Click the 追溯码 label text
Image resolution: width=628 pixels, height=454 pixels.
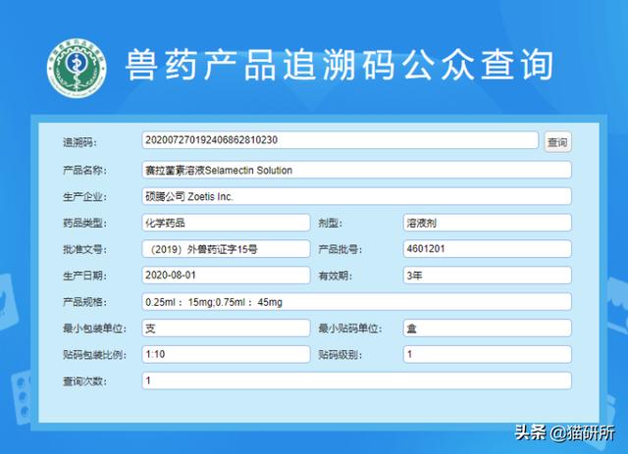click(79, 142)
